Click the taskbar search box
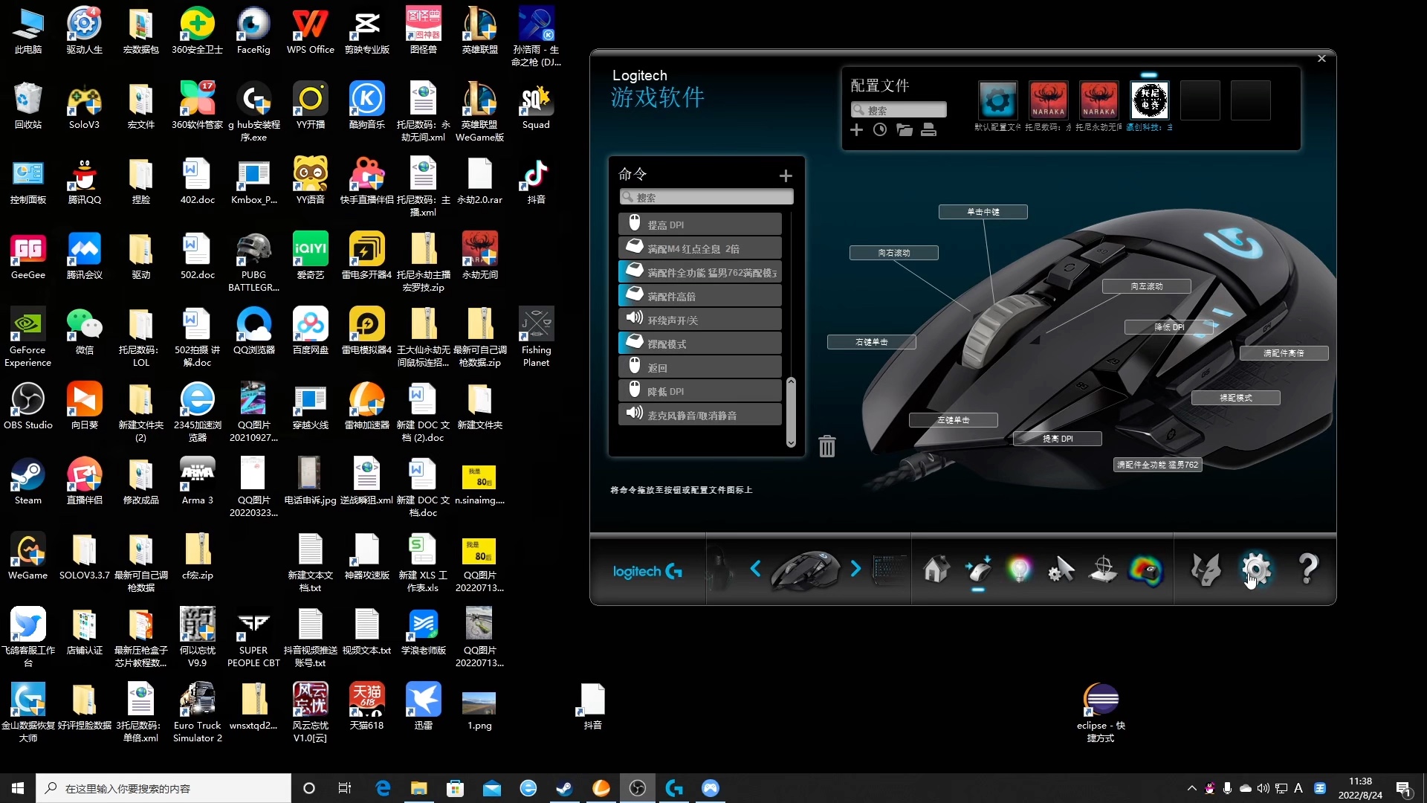Viewport: 1427px width, 803px height. [164, 788]
